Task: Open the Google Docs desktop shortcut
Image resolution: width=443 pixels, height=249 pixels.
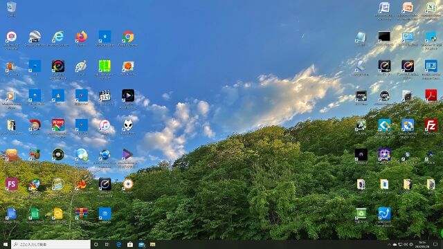Action: tap(11, 214)
